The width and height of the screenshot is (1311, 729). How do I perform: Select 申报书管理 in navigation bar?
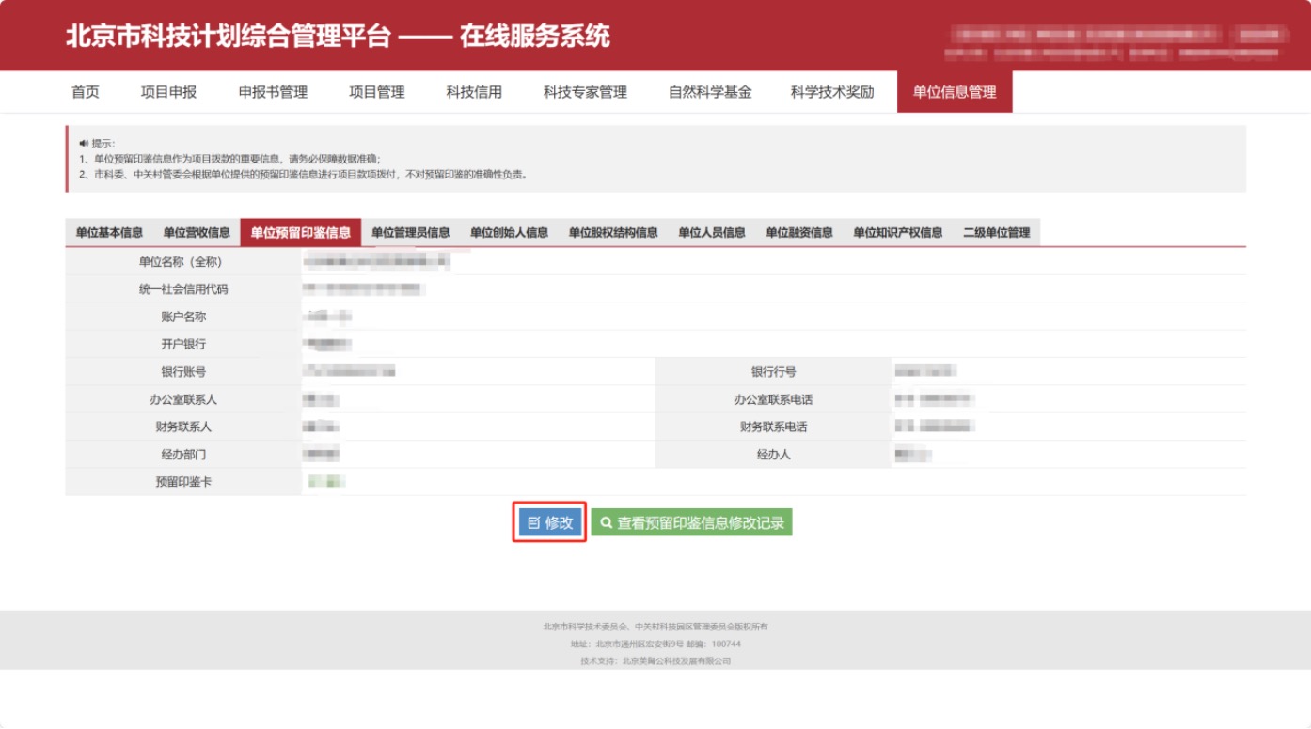pos(273,92)
